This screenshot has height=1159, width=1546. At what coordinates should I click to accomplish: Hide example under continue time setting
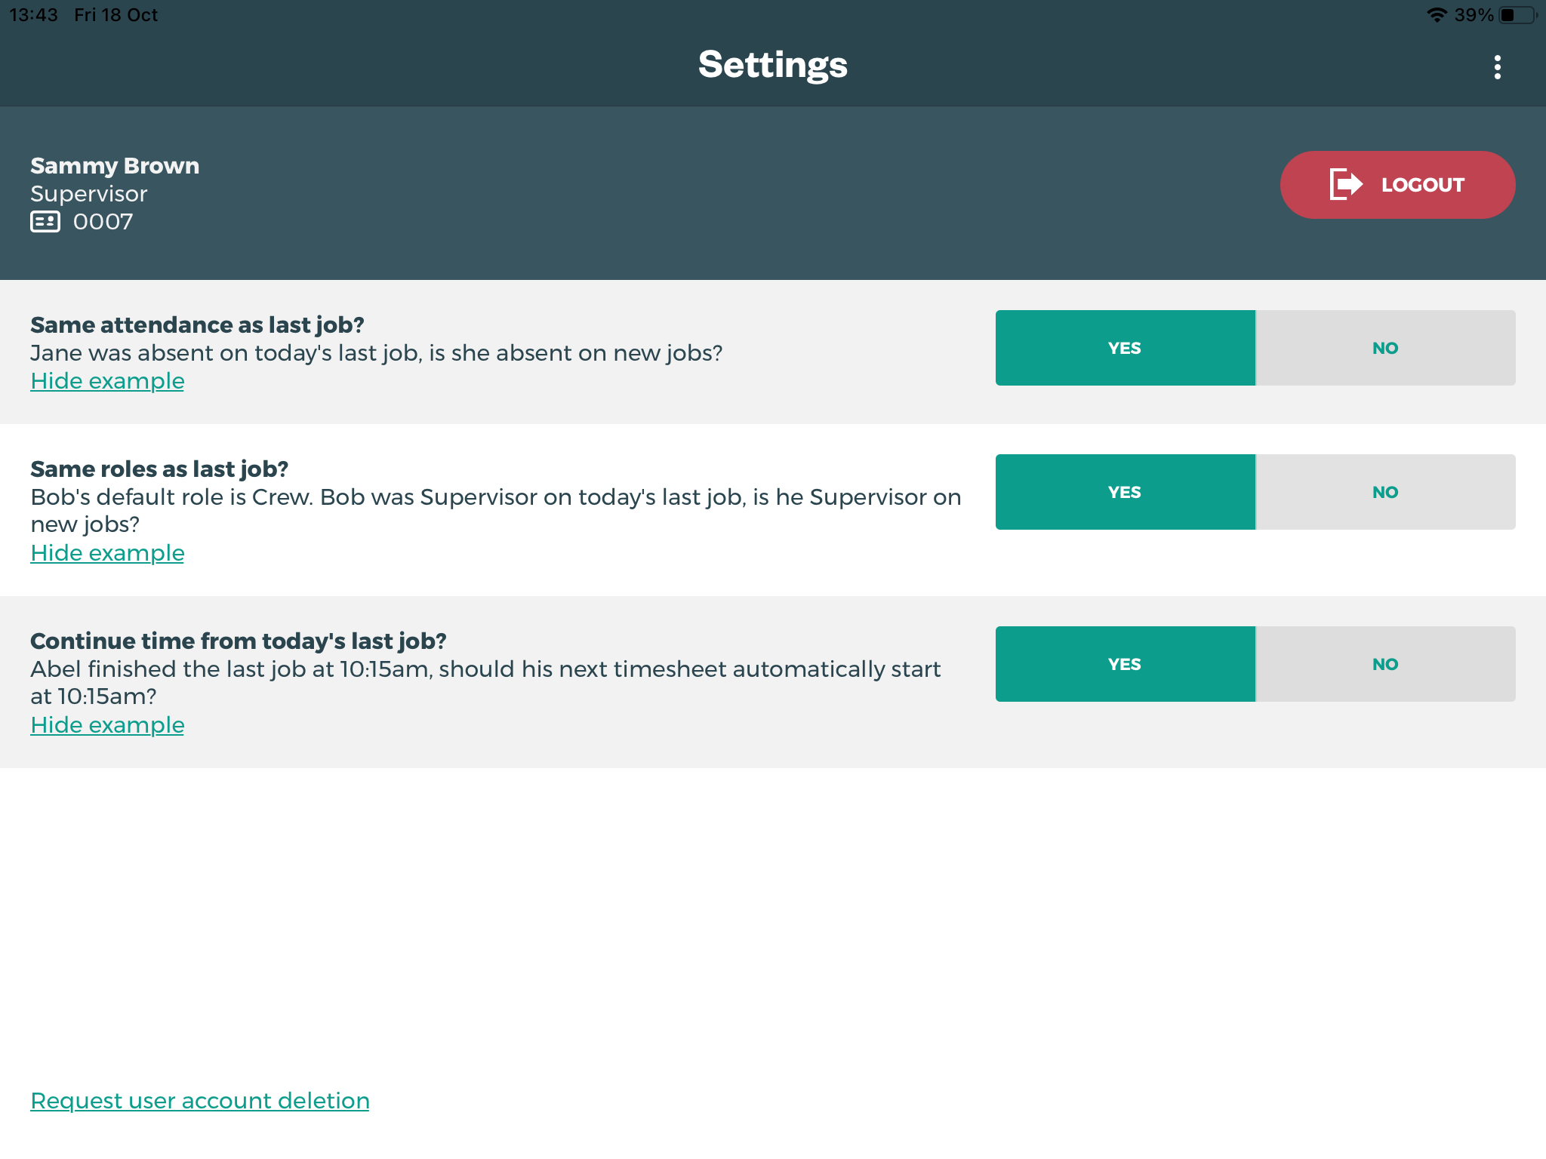pyautogui.click(x=107, y=725)
